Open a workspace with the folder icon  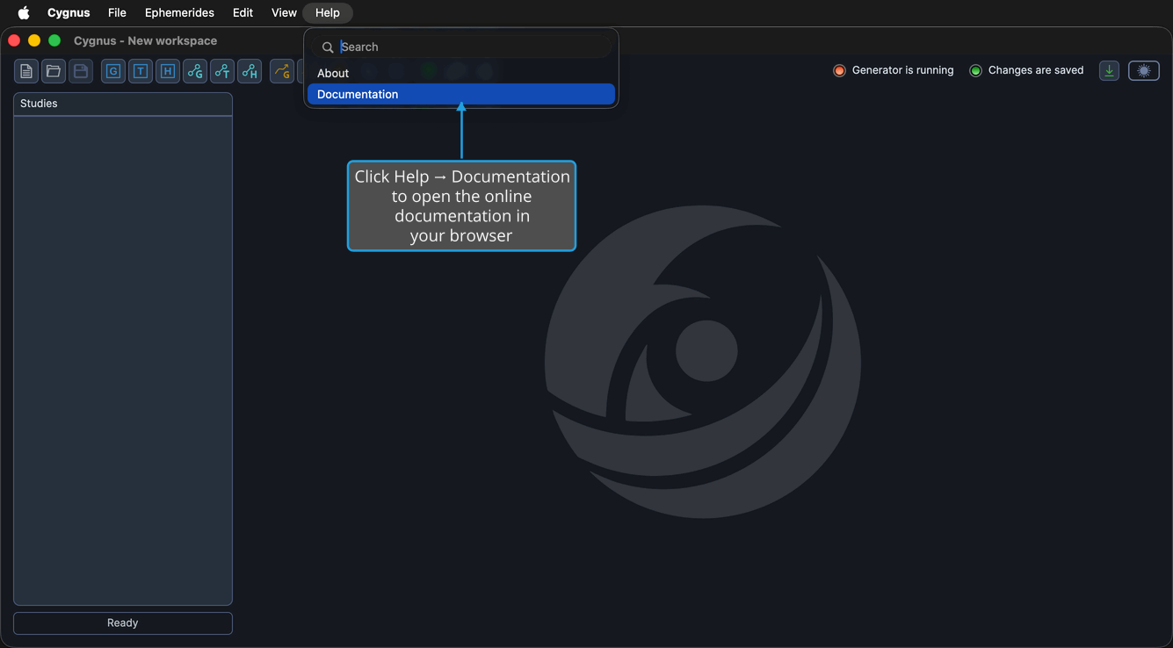(x=54, y=71)
